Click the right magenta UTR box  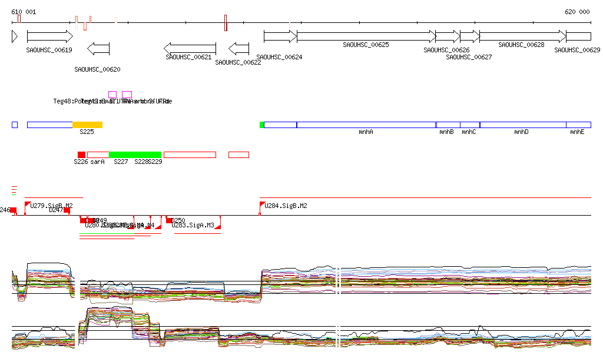point(127,95)
